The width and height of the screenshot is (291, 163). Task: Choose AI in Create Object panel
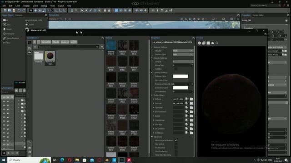point(5,20)
